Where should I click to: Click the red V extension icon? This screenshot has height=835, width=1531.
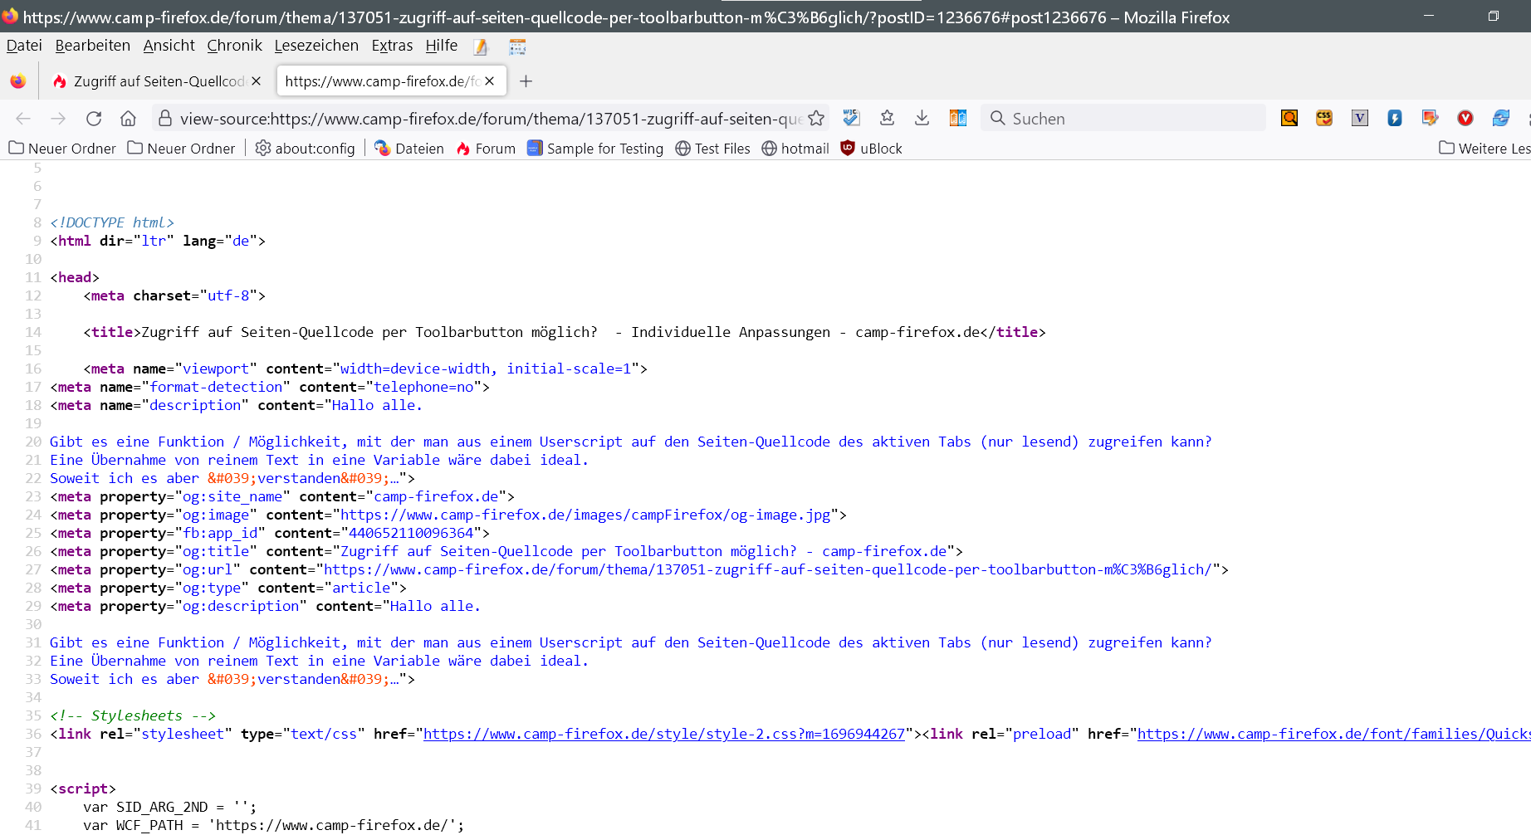1465,119
